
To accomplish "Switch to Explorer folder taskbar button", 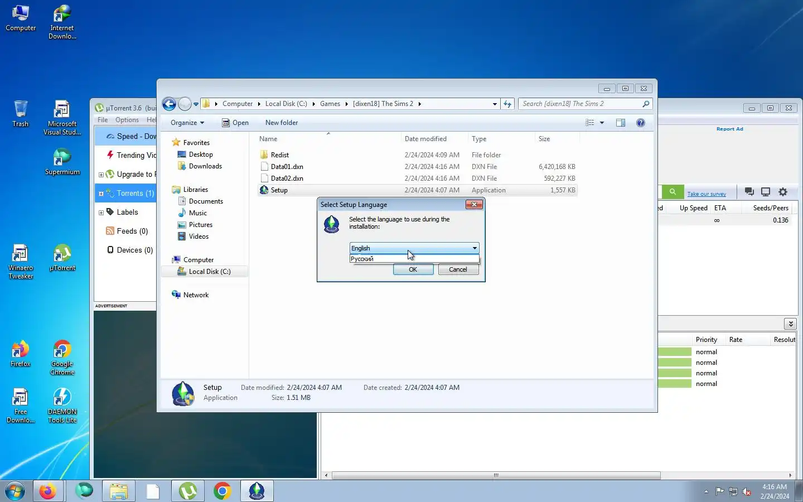I will 119,491.
